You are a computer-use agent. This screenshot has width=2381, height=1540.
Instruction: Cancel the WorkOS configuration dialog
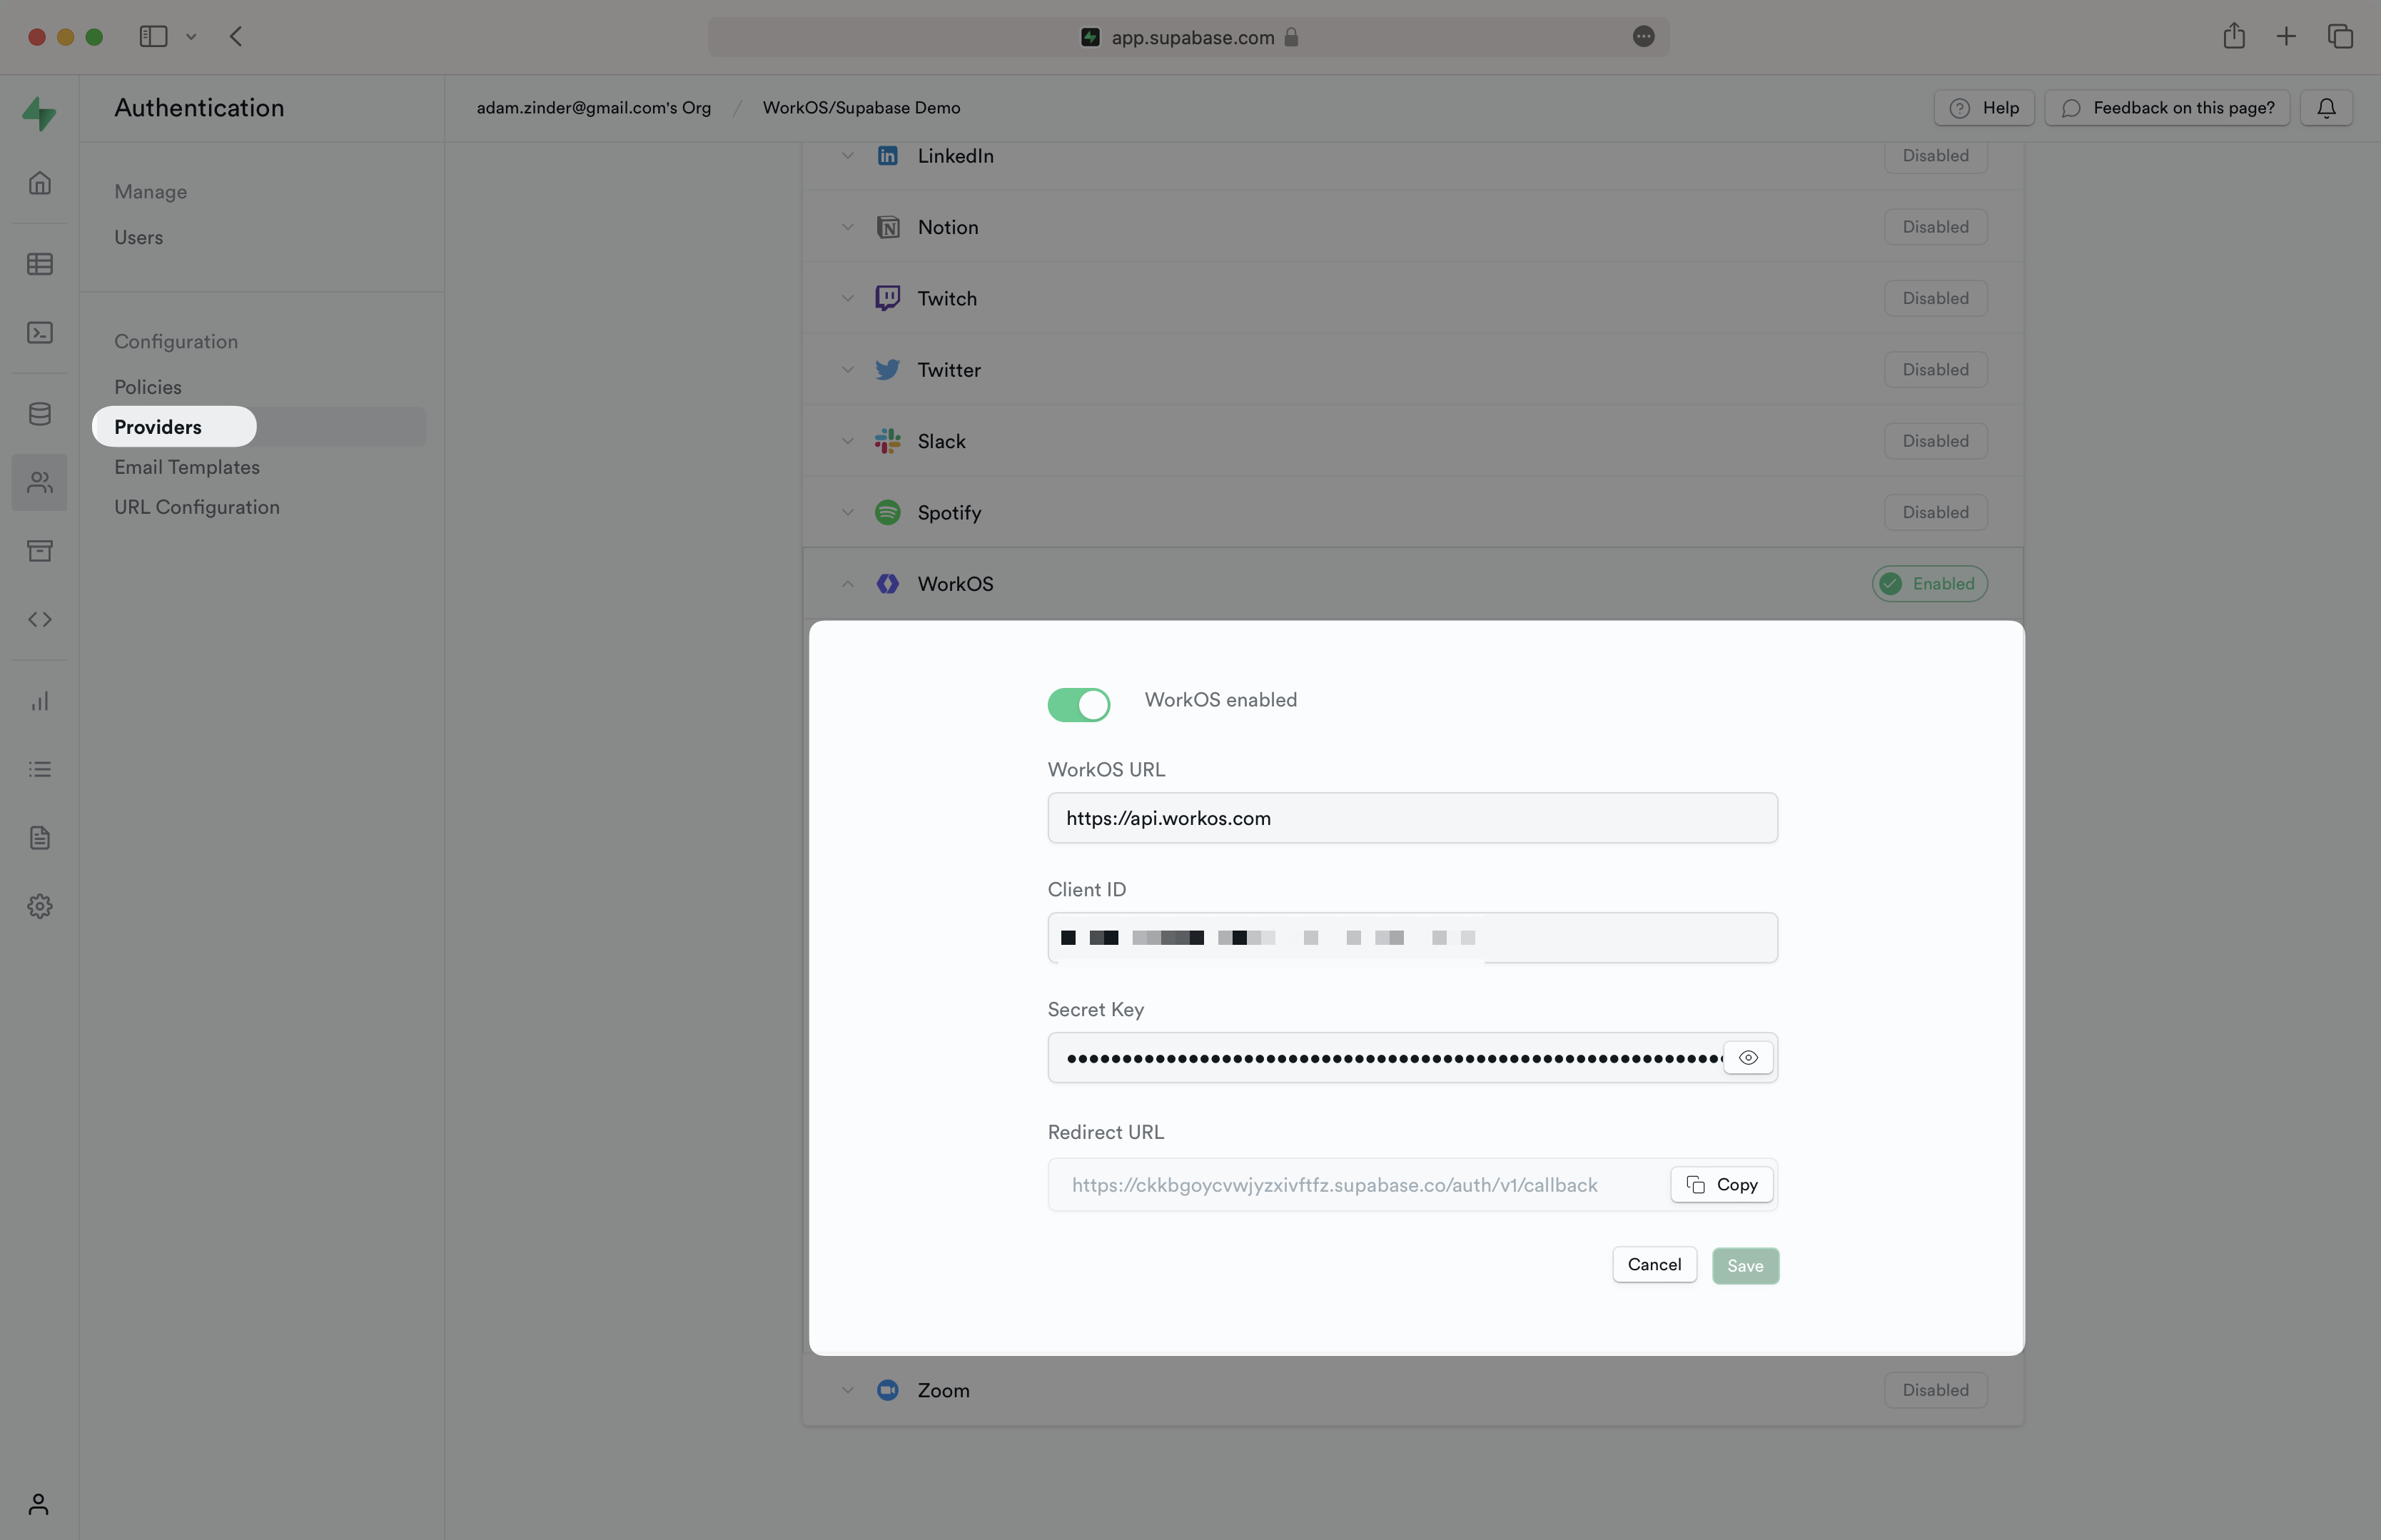click(x=1654, y=1266)
